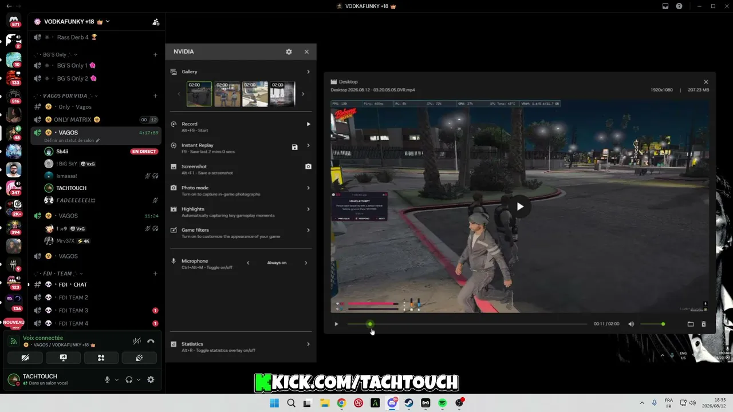This screenshot has width=733, height=412.
Task: Deafen with the headphones icon
Action: pos(129,379)
